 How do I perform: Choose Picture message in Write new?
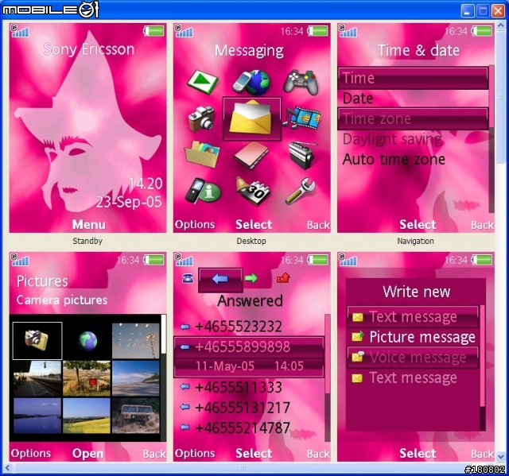tap(413, 337)
